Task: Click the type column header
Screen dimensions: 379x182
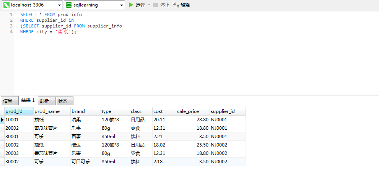Action: click(115, 111)
